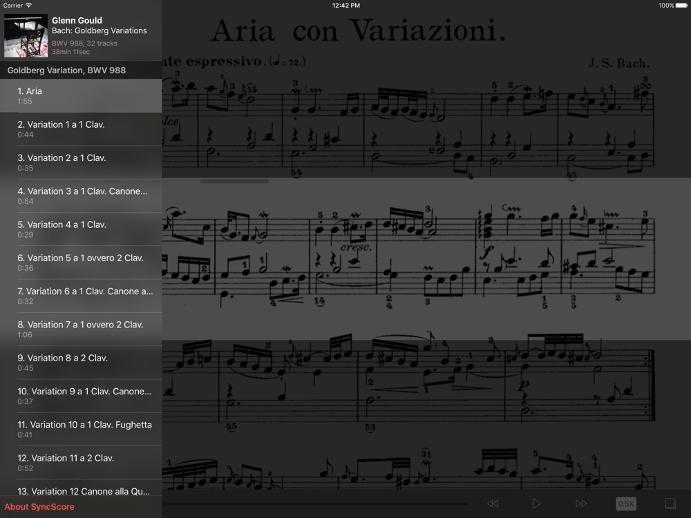The image size is (691, 518).
Task: Click the Goldberg Variation, BWV 988 section header
Action: pyautogui.click(x=81, y=70)
